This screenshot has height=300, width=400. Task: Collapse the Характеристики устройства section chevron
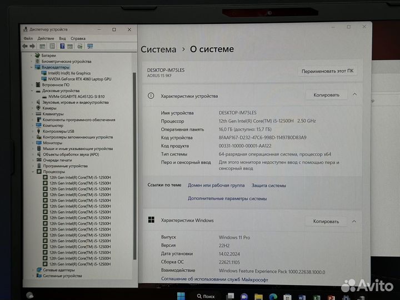pyautogui.click(x=354, y=94)
